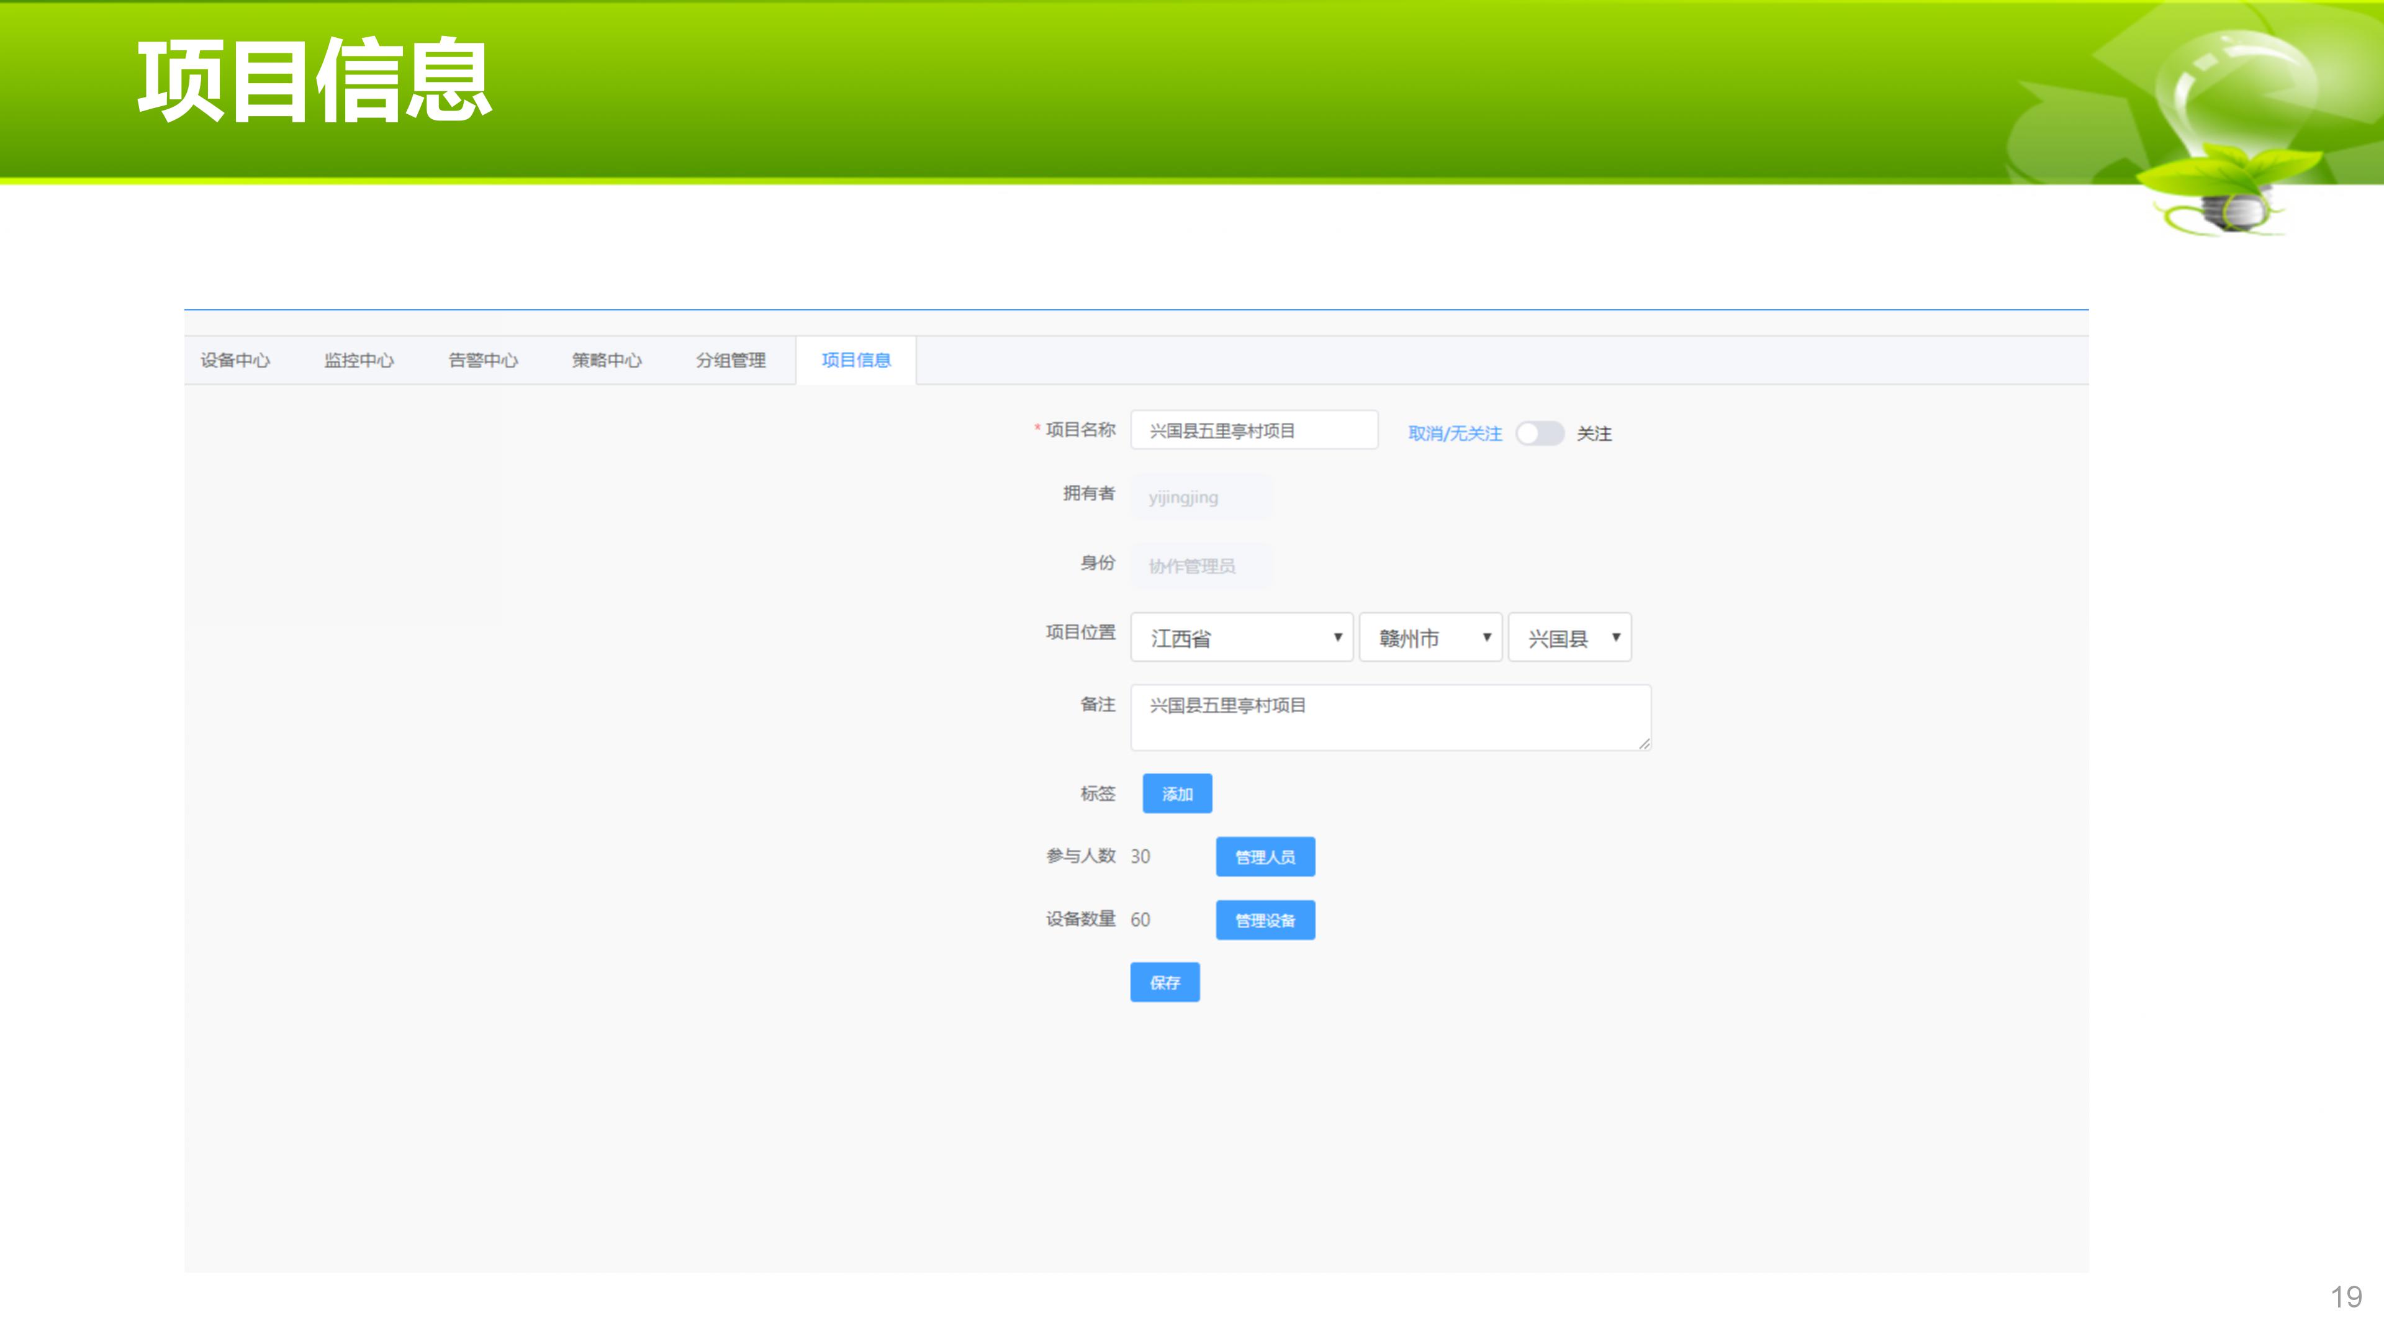Click the disabled 身份 role field
The height and width of the screenshot is (1341, 2384).
click(1200, 566)
